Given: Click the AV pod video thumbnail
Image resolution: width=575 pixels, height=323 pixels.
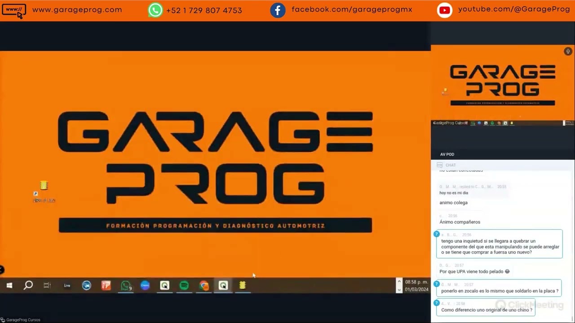Looking at the screenshot, I should pos(503,85).
